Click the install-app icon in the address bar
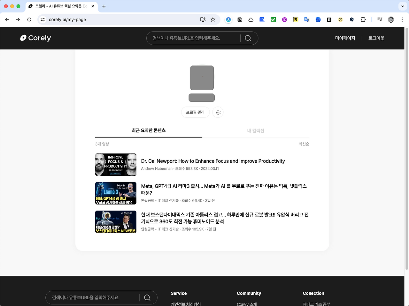409x306 pixels. [203, 19]
